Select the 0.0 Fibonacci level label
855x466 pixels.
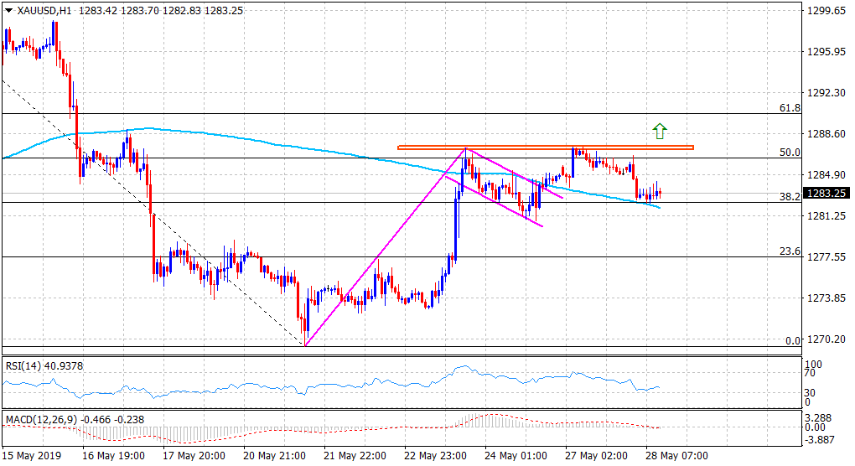coord(791,341)
